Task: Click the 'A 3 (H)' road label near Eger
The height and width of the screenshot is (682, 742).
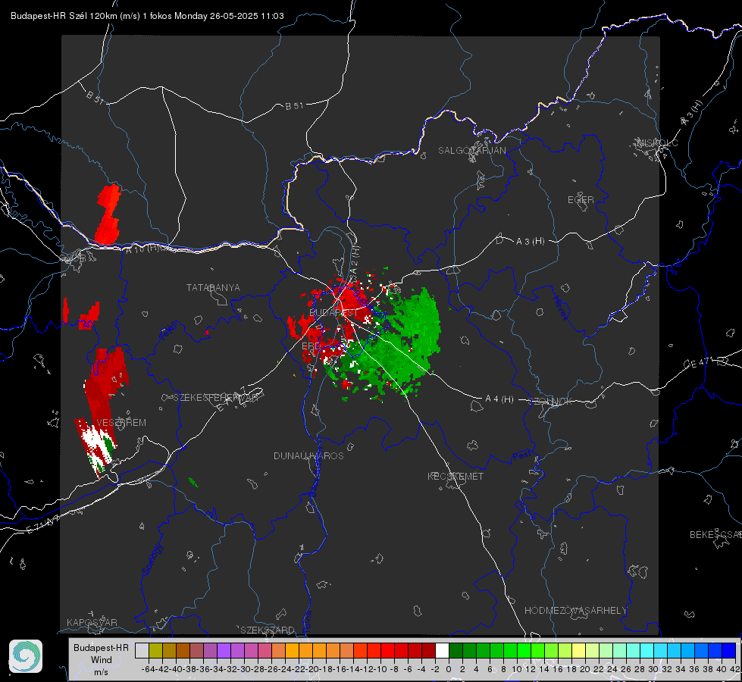Action: click(530, 242)
